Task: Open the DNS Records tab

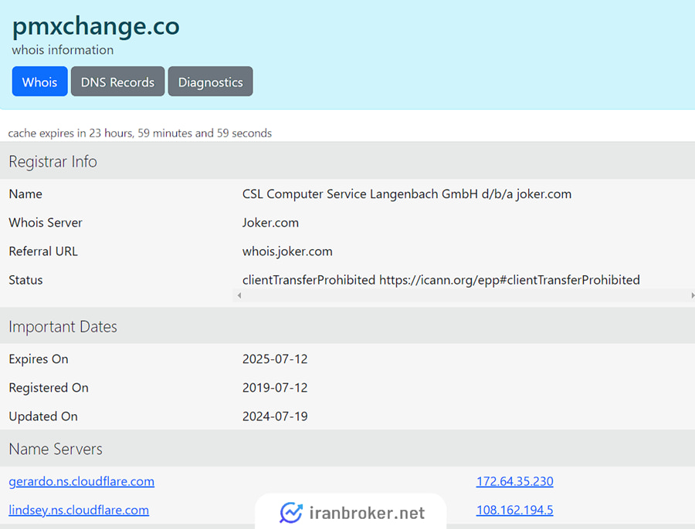Action: pos(117,82)
